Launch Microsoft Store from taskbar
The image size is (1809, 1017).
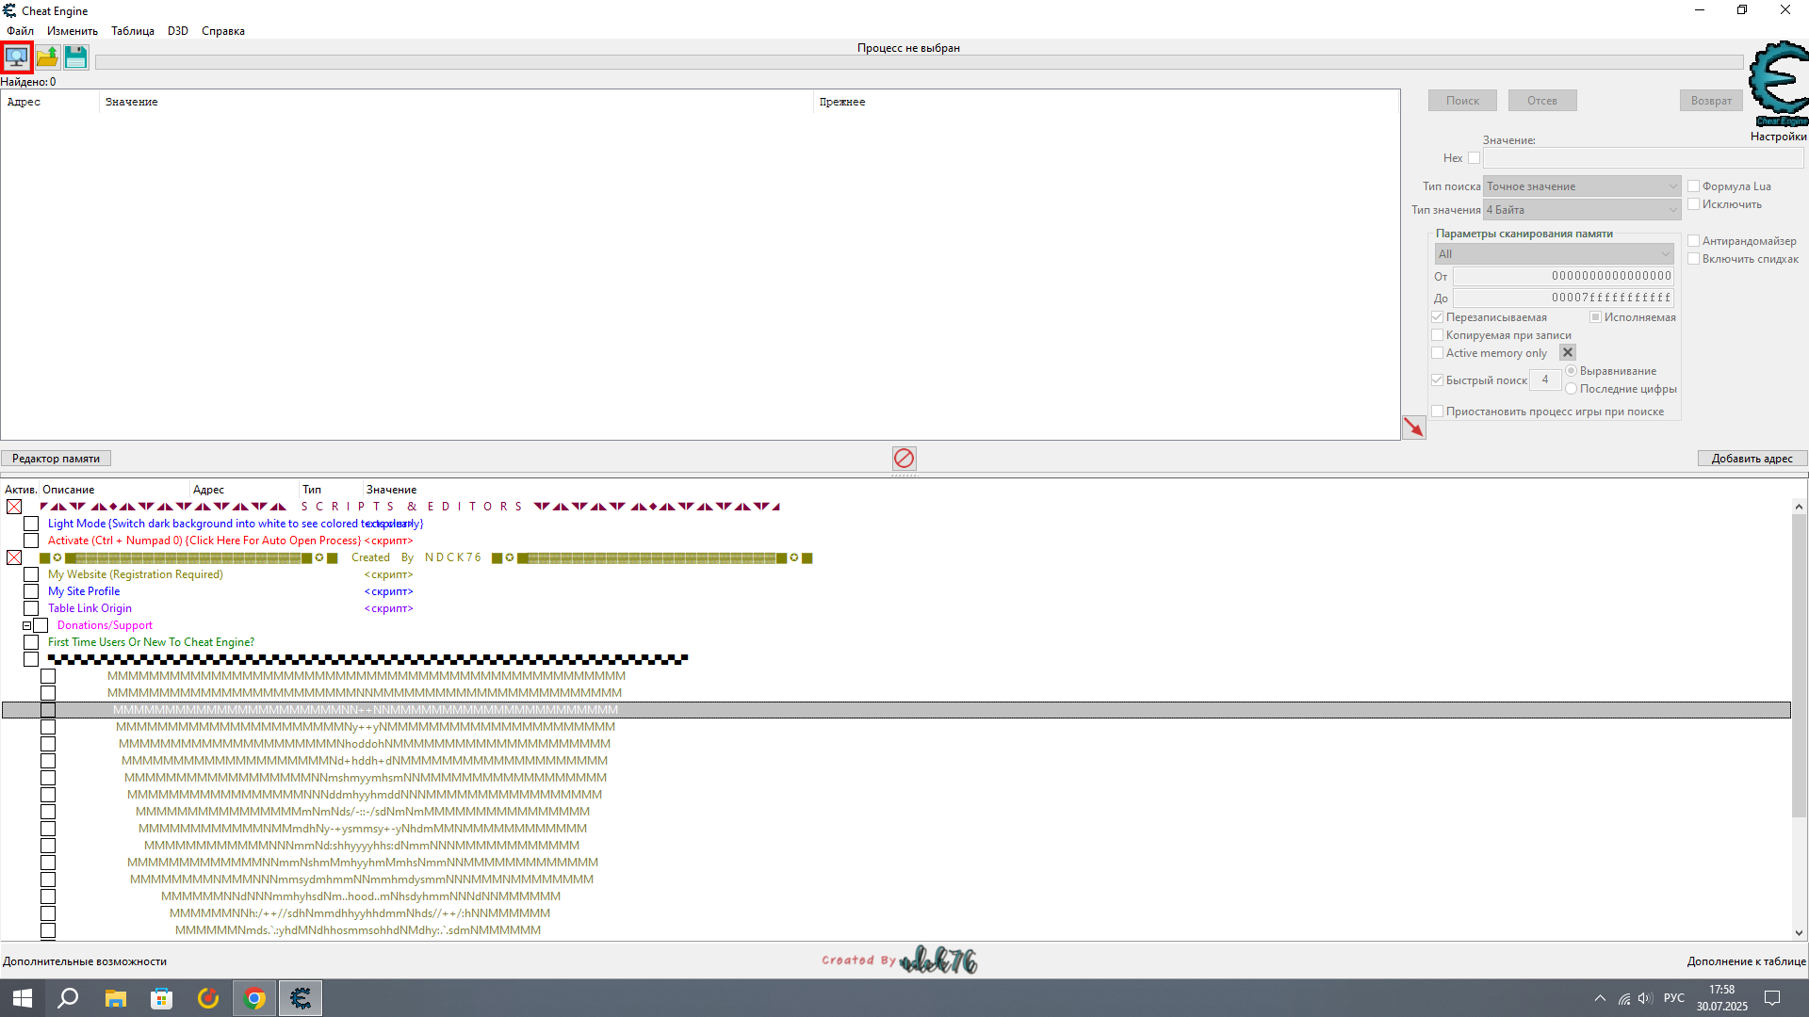point(162,998)
